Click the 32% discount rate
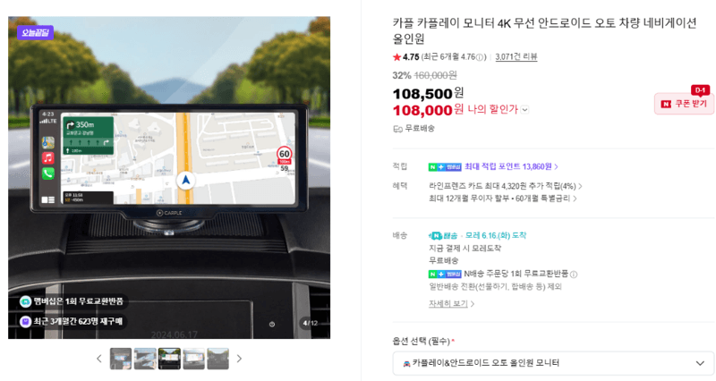 coord(402,75)
